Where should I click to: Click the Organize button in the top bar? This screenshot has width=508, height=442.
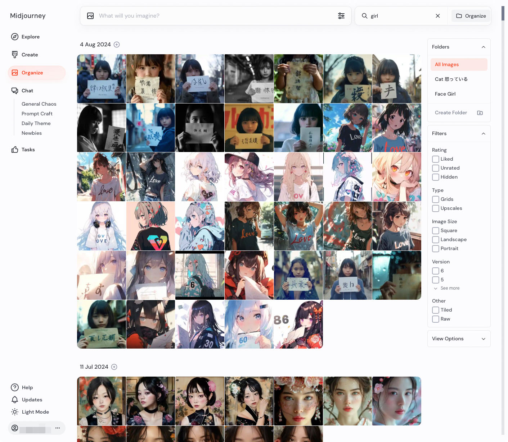coord(471,16)
